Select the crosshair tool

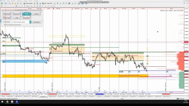coord(5,6)
